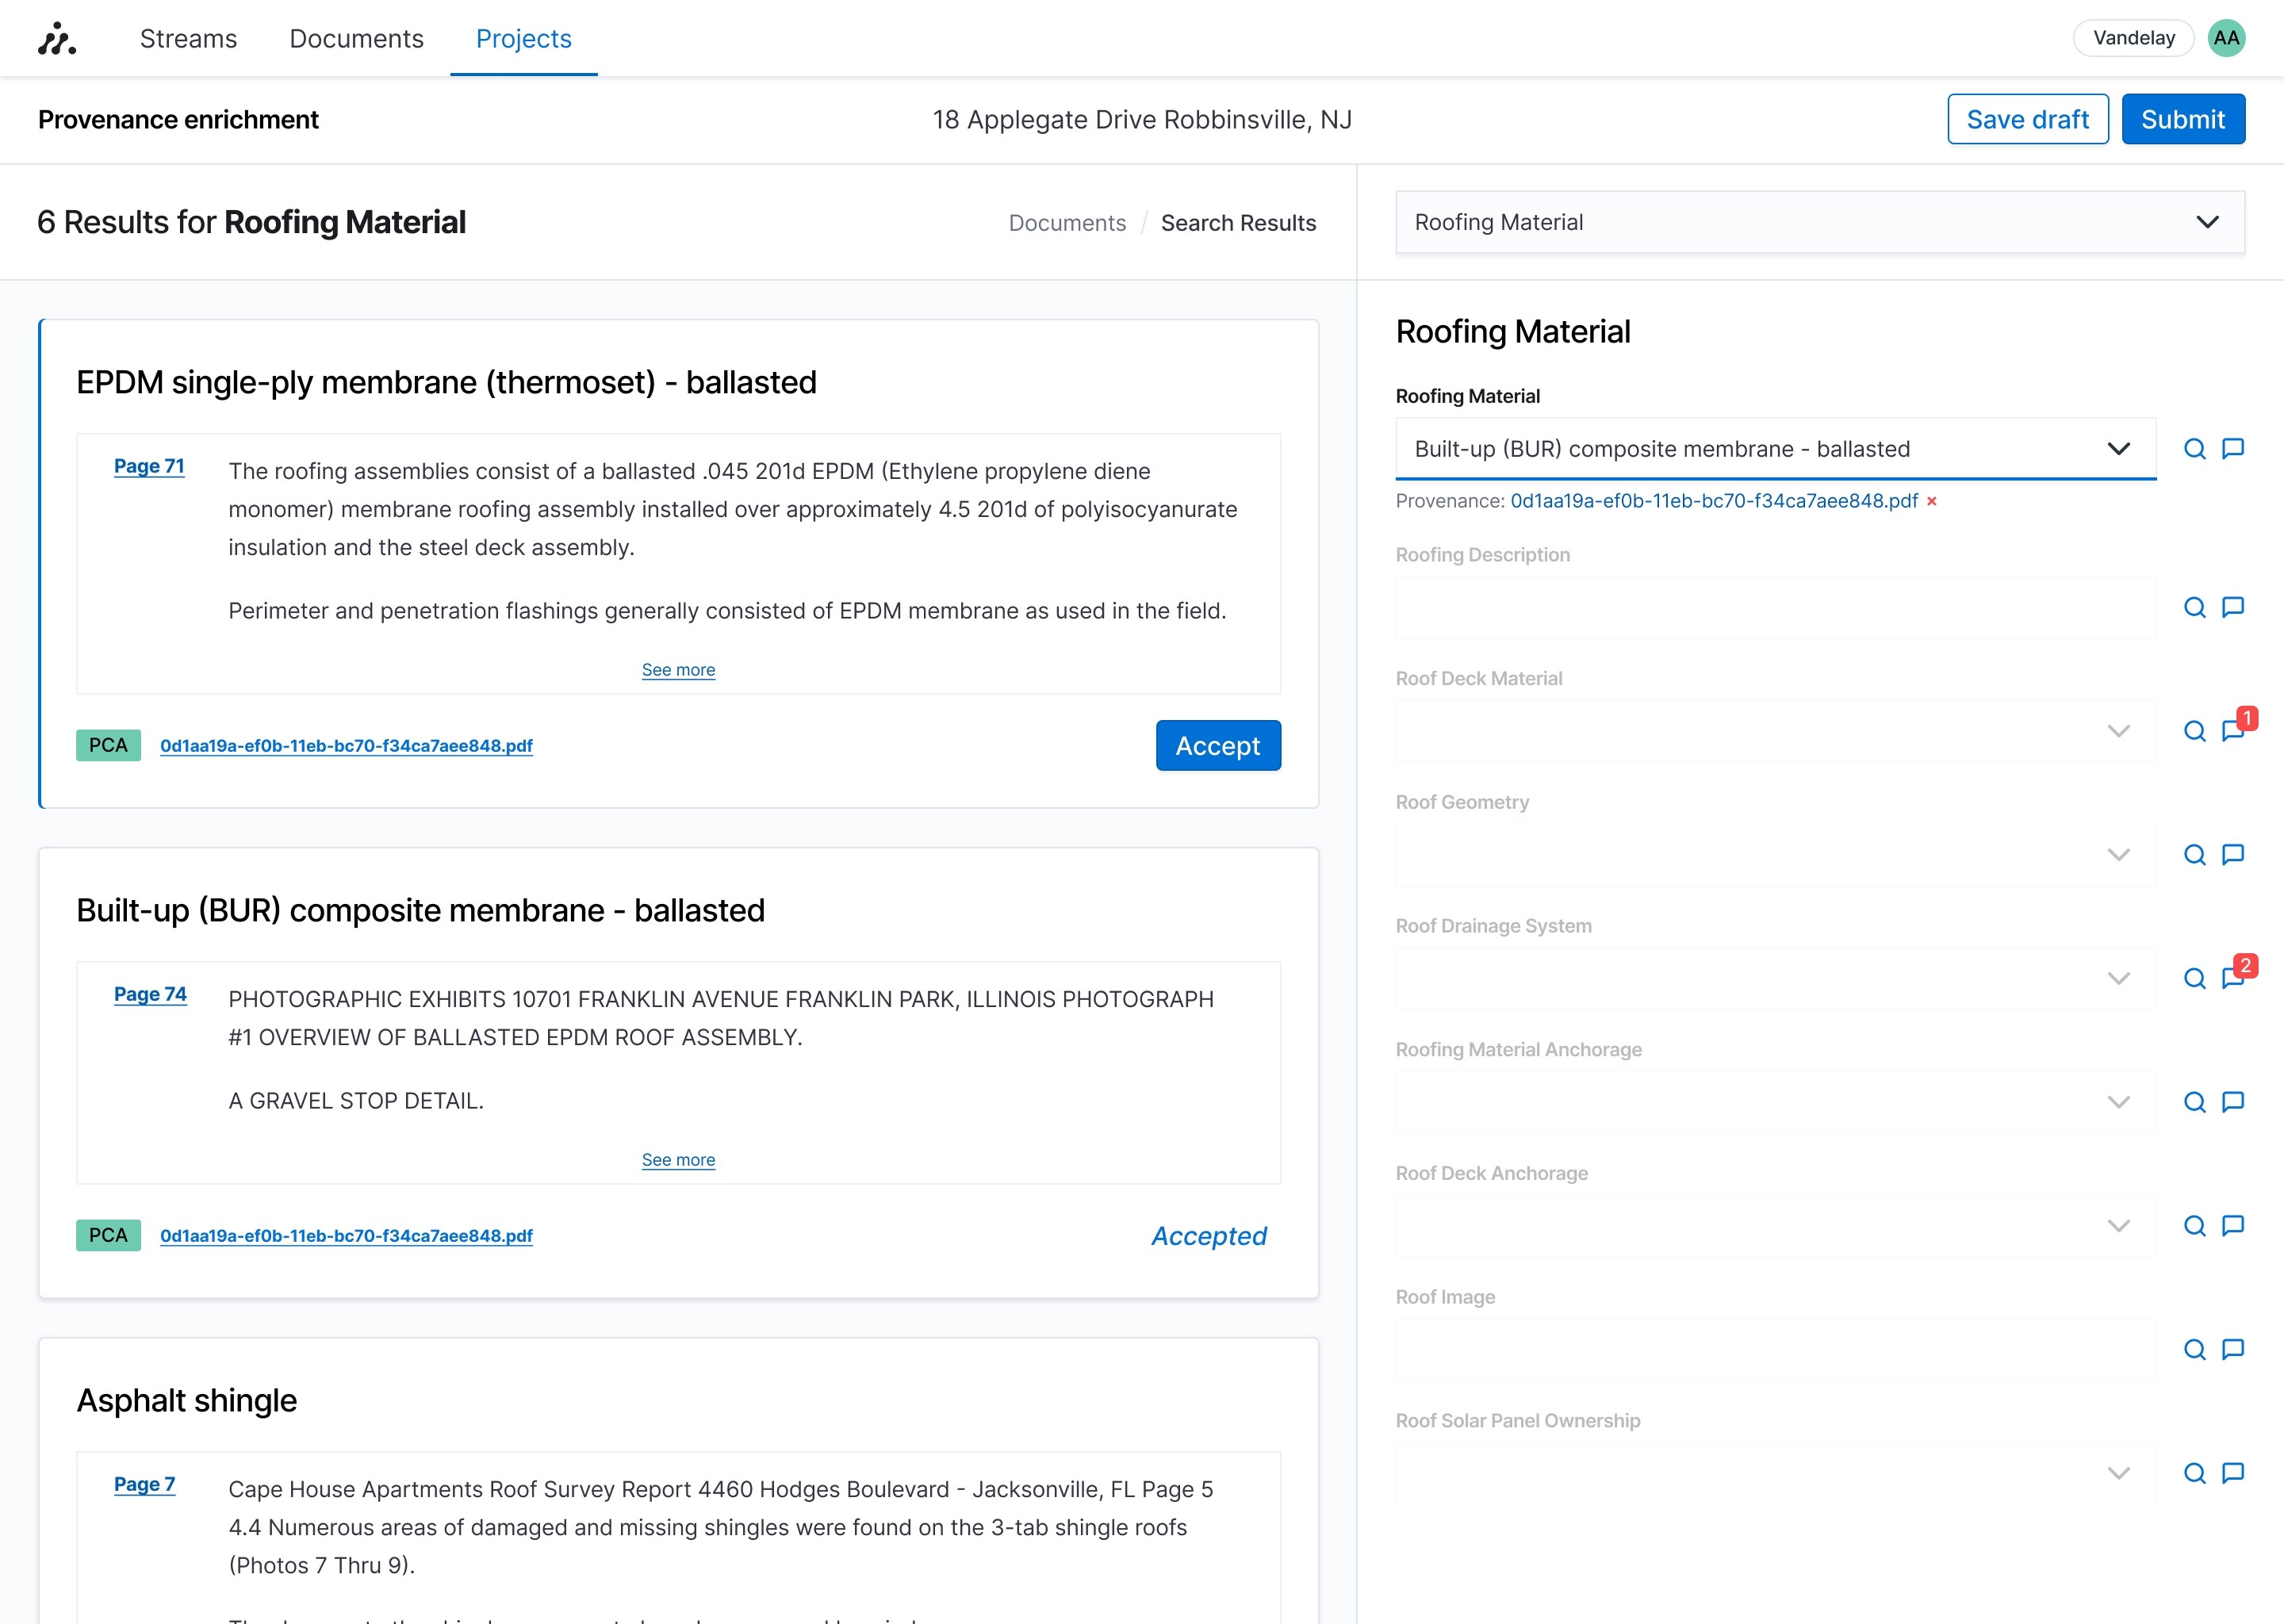Switch to the Streams tab
Screen dimensions: 2284x1624
(188, 38)
